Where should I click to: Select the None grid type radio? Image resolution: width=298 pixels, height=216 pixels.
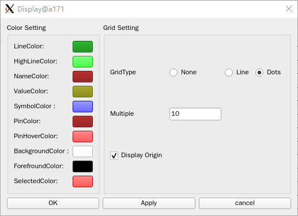pyautogui.click(x=173, y=73)
